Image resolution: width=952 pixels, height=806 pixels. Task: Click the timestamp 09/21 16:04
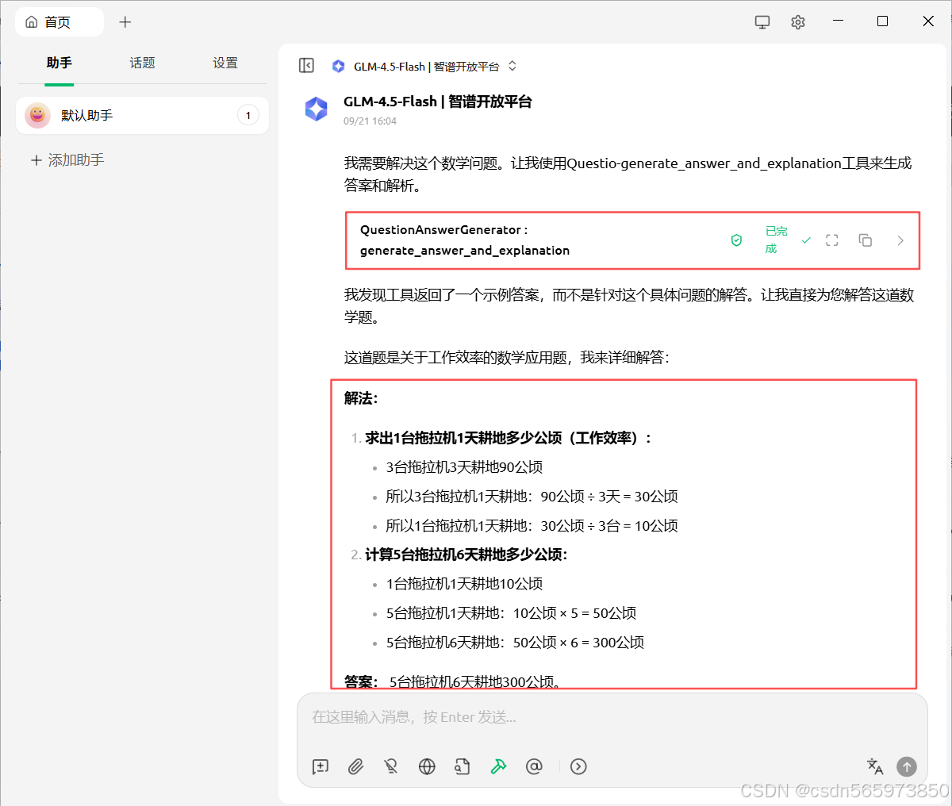370,121
